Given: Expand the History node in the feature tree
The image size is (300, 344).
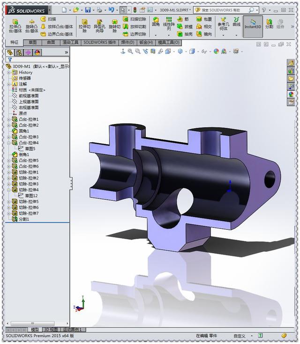Looking at the screenshot, I should [8, 73].
